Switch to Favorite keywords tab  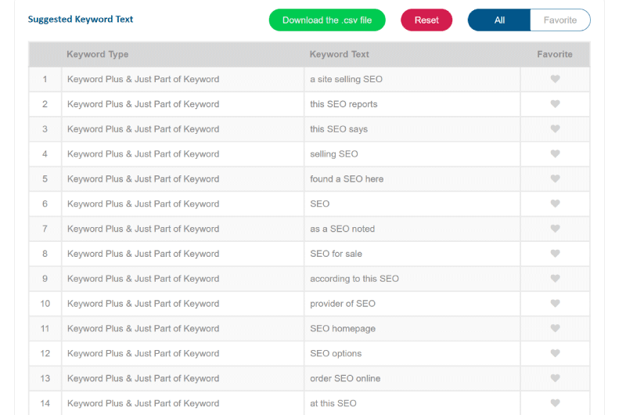(560, 20)
